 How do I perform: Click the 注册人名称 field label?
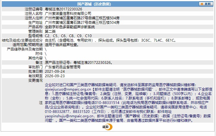pyautogui.click(x=34, y=13)
